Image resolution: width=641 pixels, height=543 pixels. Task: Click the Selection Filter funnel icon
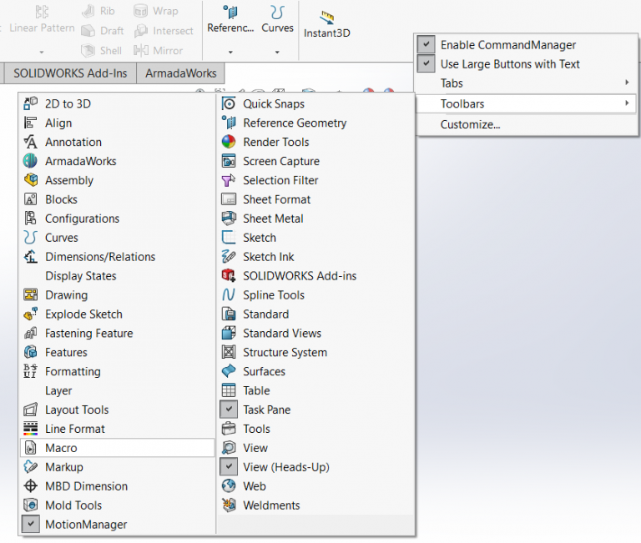coord(229,180)
